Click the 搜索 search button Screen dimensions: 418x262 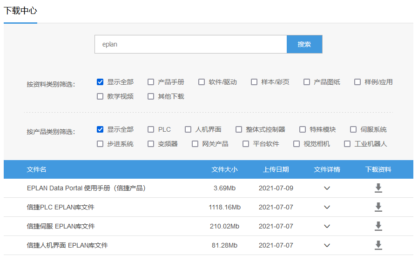[304, 44]
